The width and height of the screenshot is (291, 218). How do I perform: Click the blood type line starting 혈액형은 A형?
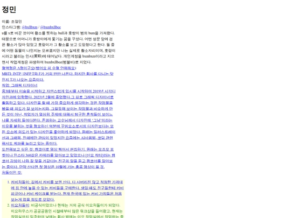(x=39, y=68)
